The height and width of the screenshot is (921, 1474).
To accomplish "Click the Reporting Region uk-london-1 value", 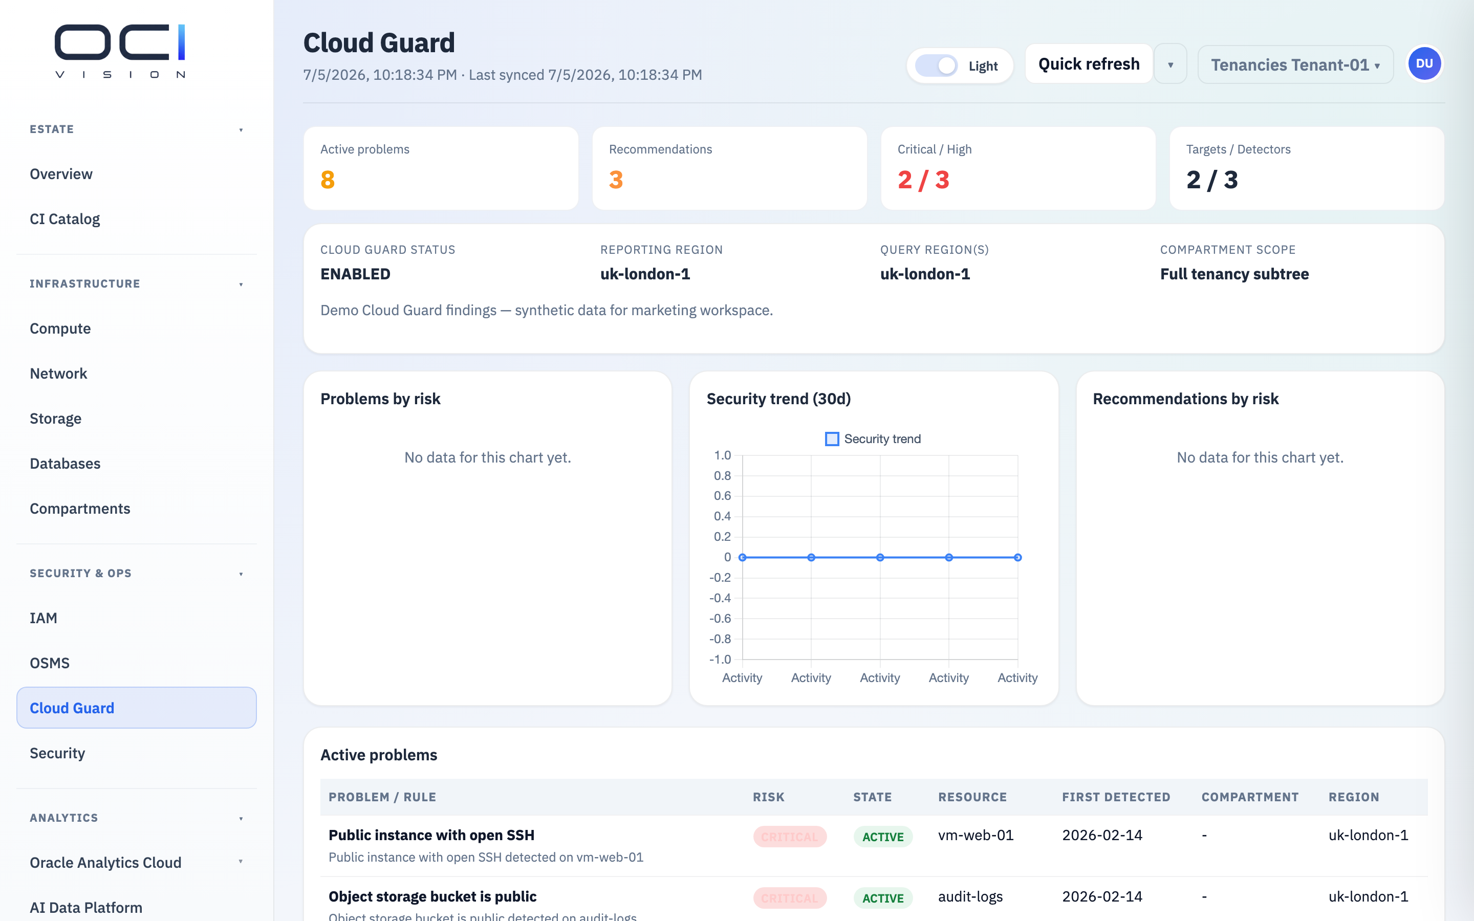I will pos(645,274).
